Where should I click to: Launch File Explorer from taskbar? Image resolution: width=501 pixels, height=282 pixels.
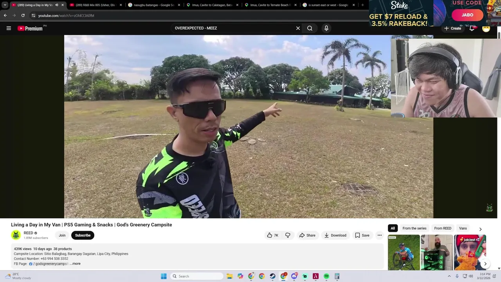click(x=229, y=276)
